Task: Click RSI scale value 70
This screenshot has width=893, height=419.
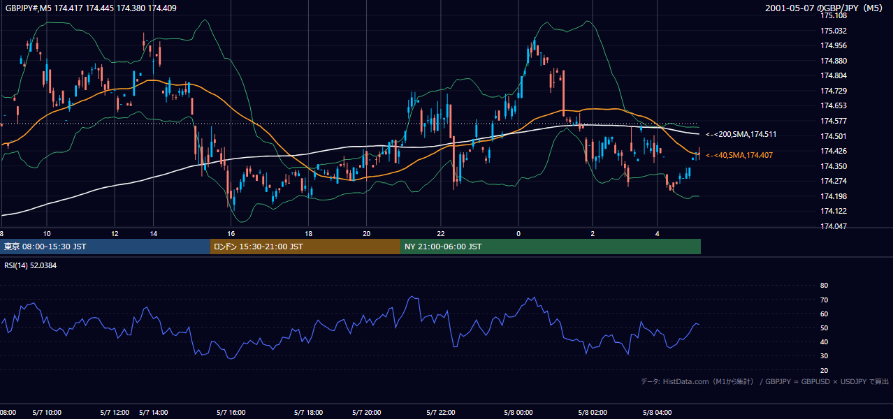Action: [x=824, y=300]
